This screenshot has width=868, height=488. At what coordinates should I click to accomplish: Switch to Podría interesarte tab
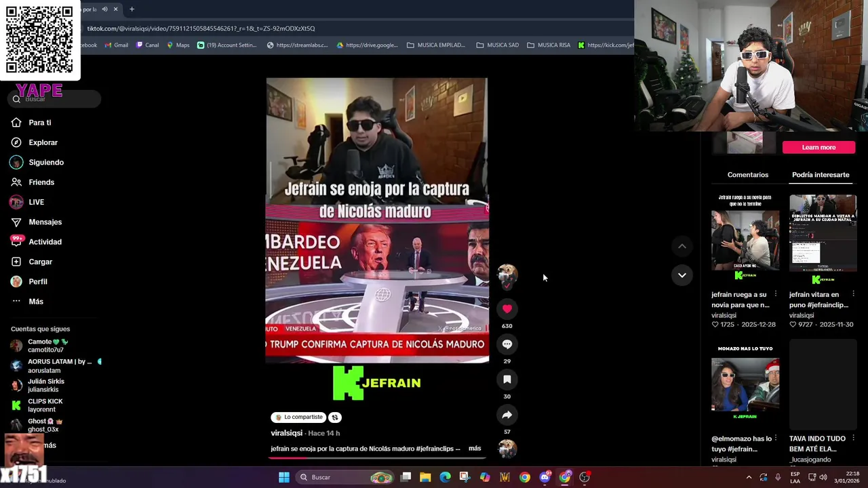coord(821,175)
